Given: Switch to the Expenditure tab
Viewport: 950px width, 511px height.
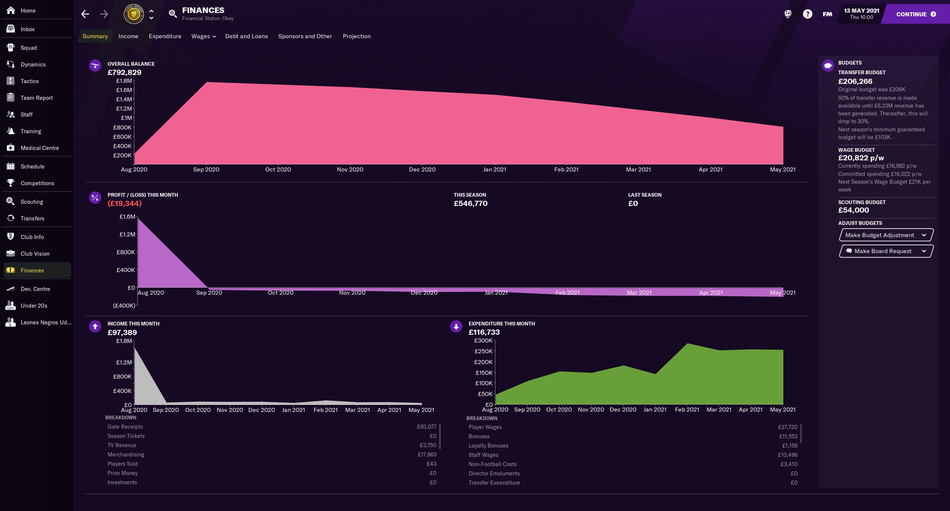Looking at the screenshot, I should [165, 36].
